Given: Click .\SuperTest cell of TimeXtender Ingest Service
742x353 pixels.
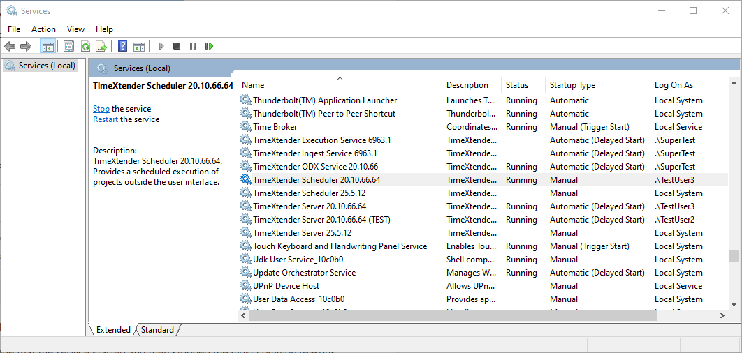Looking at the screenshot, I should (x=675, y=153).
